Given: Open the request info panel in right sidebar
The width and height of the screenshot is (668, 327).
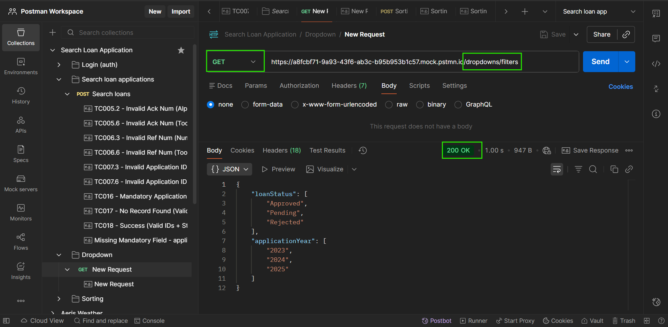Looking at the screenshot, I should tap(656, 114).
